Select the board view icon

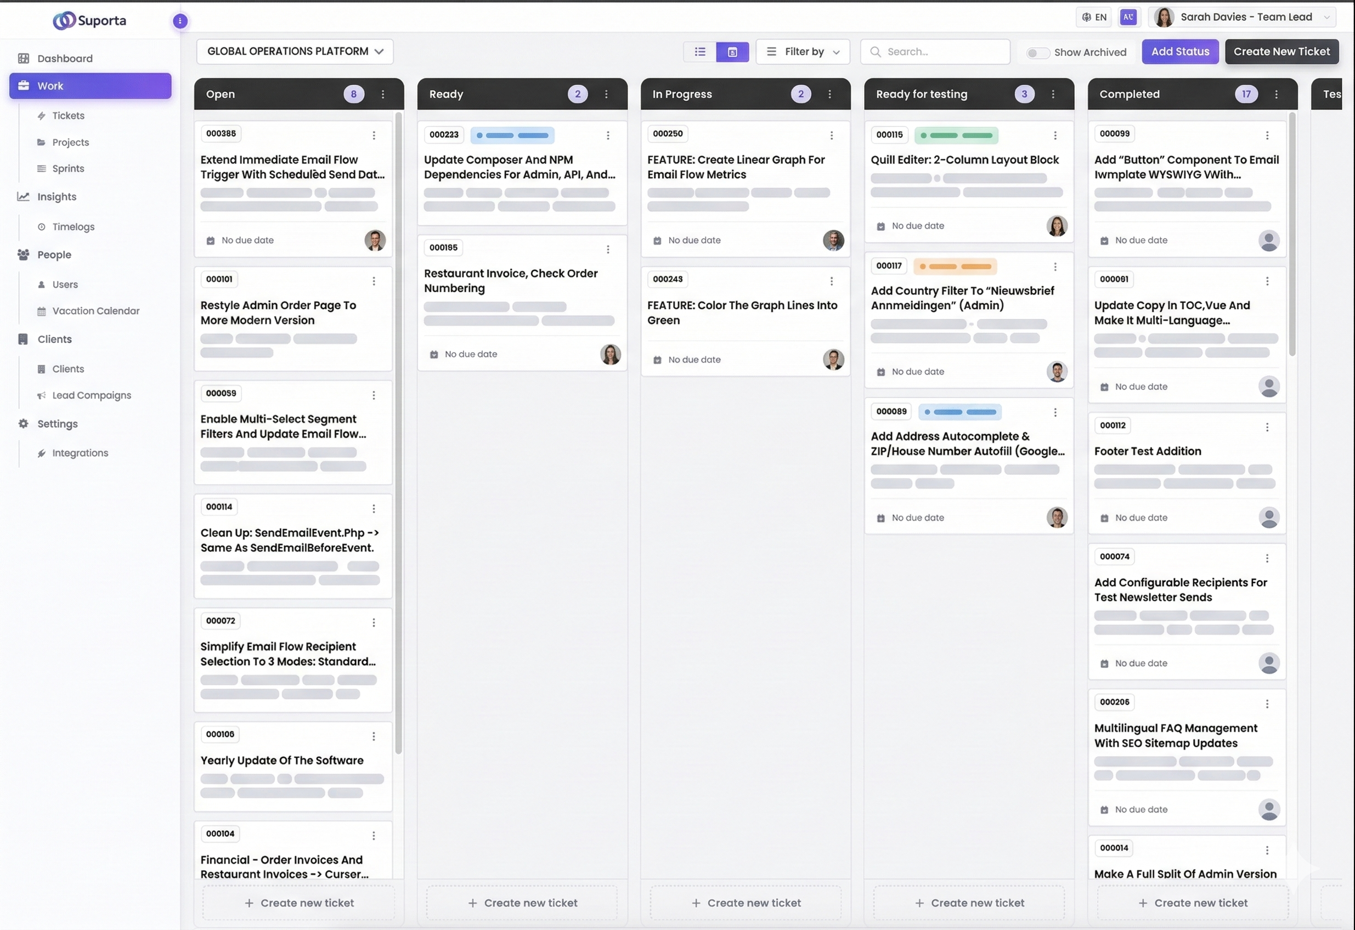tap(732, 52)
